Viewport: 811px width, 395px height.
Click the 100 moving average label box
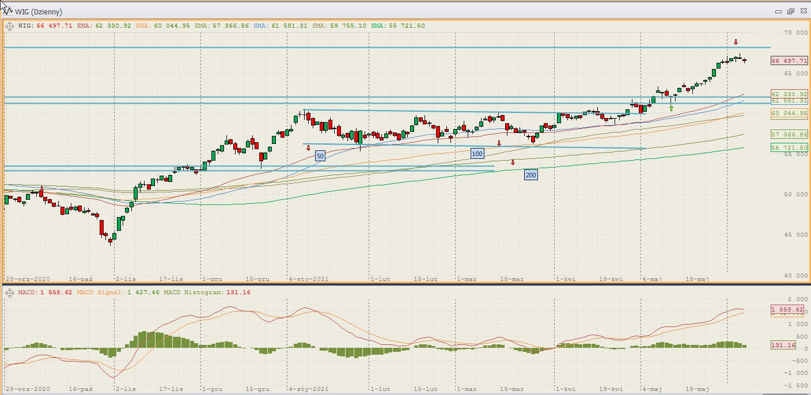pos(477,153)
